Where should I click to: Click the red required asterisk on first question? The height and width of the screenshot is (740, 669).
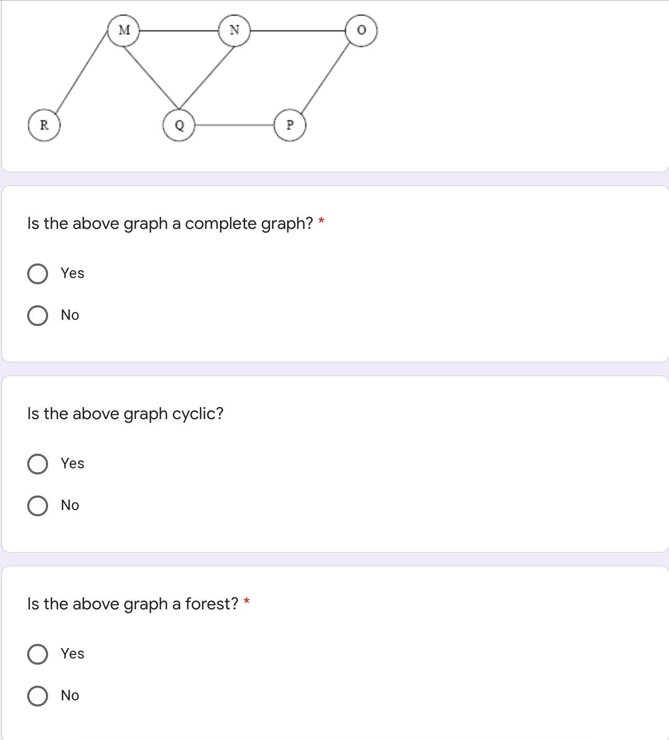pyautogui.click(x=321, y=221)
